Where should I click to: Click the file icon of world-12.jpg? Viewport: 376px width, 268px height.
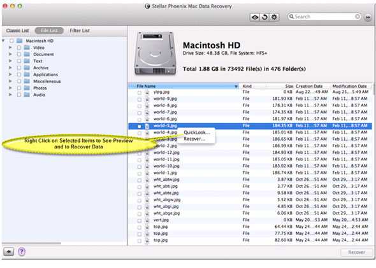click(147, 153)
